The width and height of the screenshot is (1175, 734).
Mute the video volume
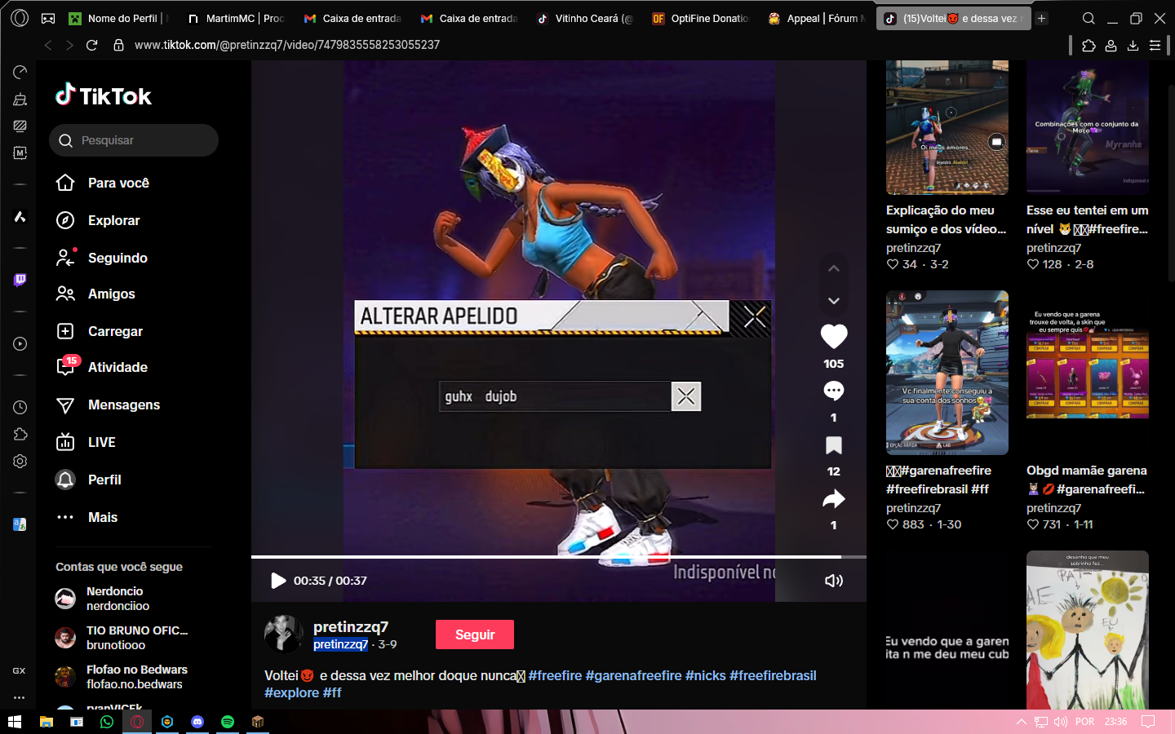833,581
